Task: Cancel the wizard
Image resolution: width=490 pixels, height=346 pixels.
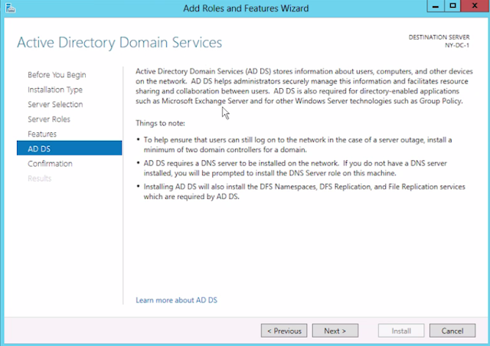Action: point(452,331)
